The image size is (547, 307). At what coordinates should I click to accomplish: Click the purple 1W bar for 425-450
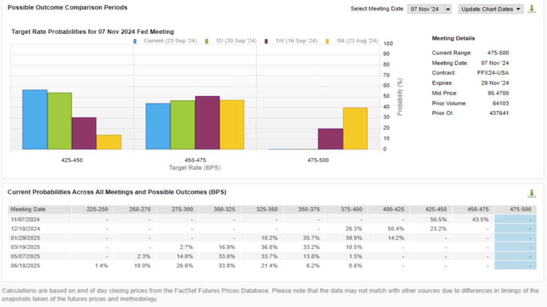point(84,133)
